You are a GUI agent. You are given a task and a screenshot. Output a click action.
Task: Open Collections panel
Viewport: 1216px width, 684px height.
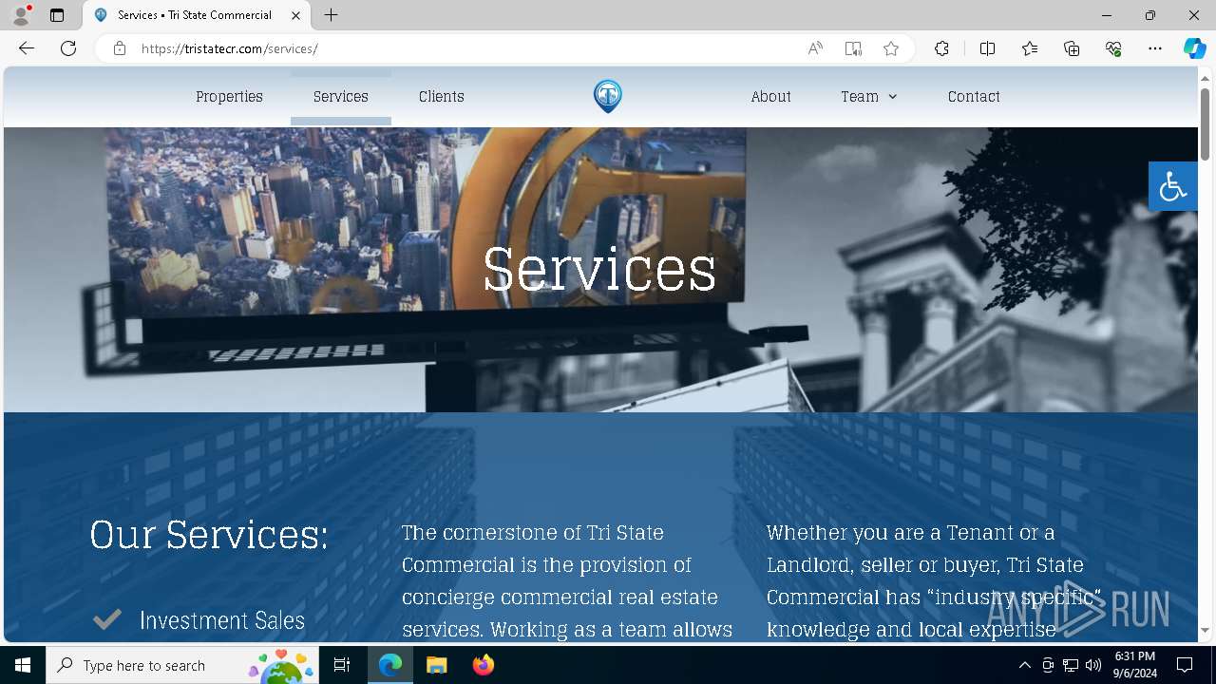(1072, 48)
